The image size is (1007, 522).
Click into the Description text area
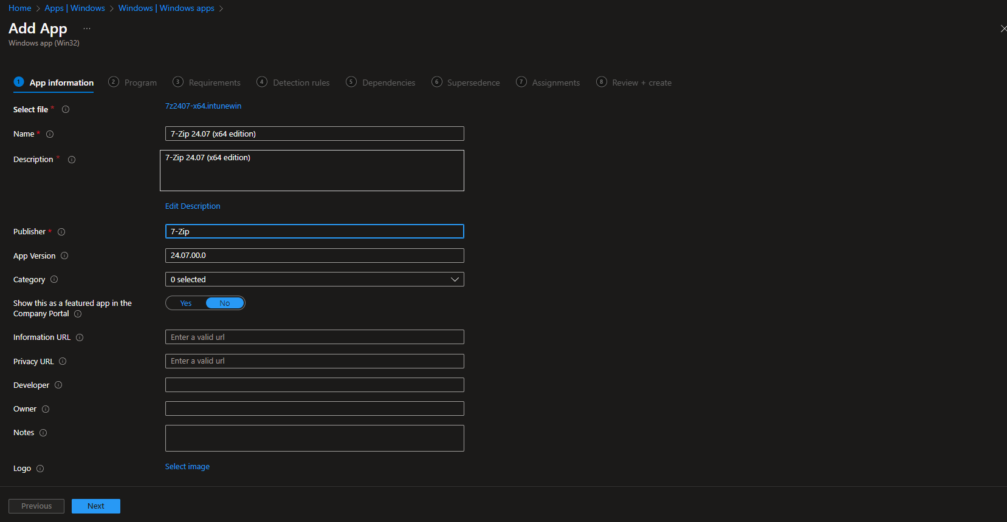pos(312,171)
